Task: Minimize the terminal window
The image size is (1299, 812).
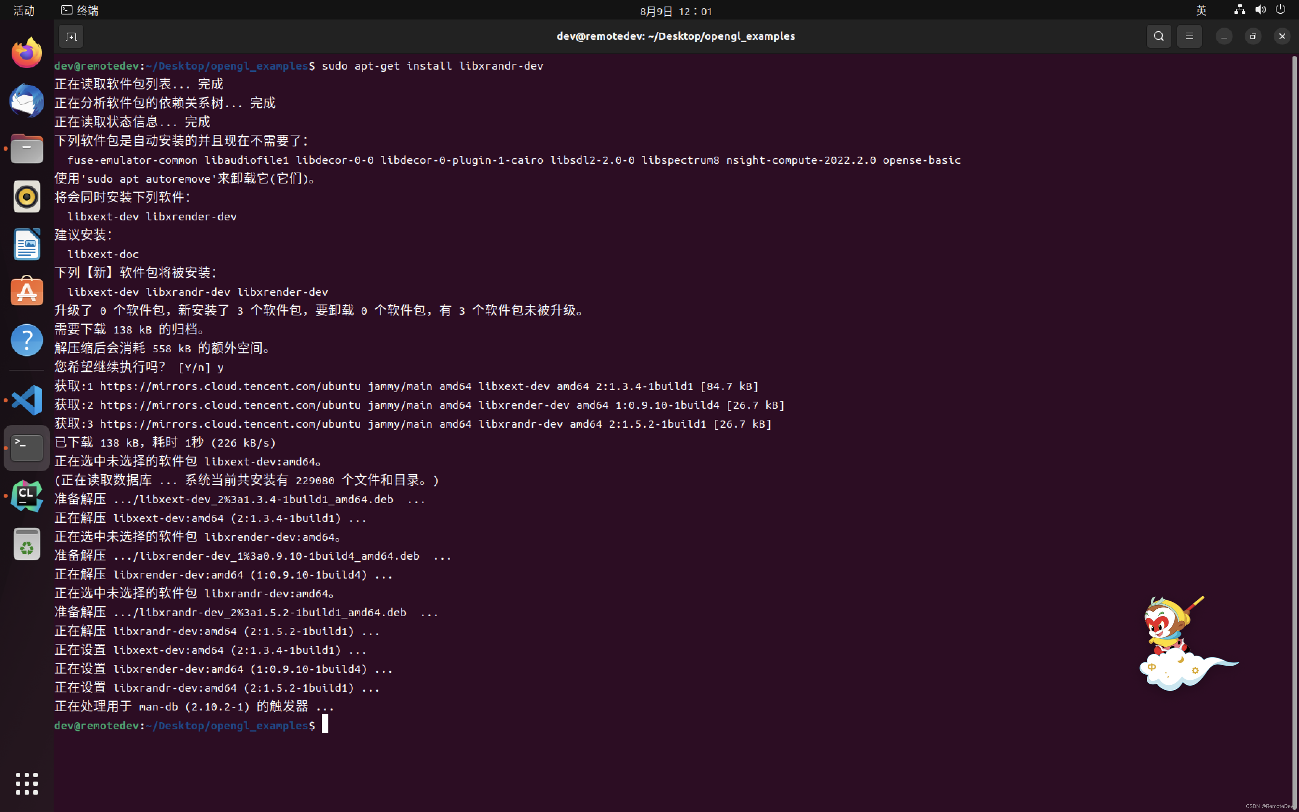Action: [x=1224, y=37]
